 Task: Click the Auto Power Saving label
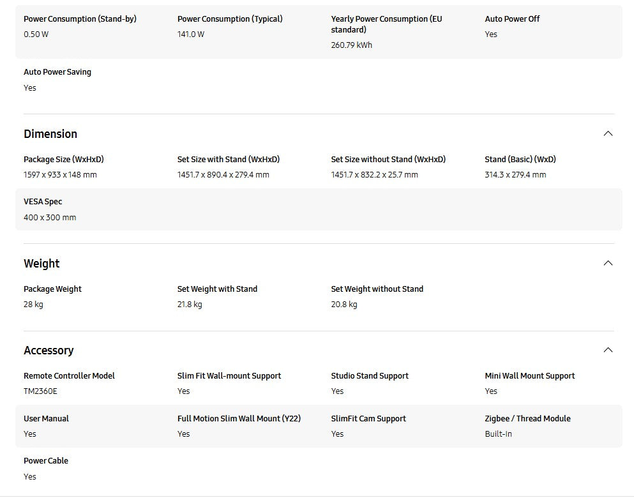tap(57, 72)
